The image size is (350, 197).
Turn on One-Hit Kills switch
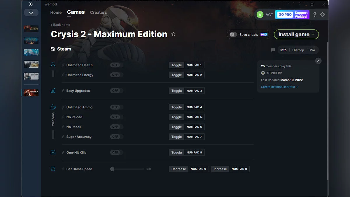point(116,152)
